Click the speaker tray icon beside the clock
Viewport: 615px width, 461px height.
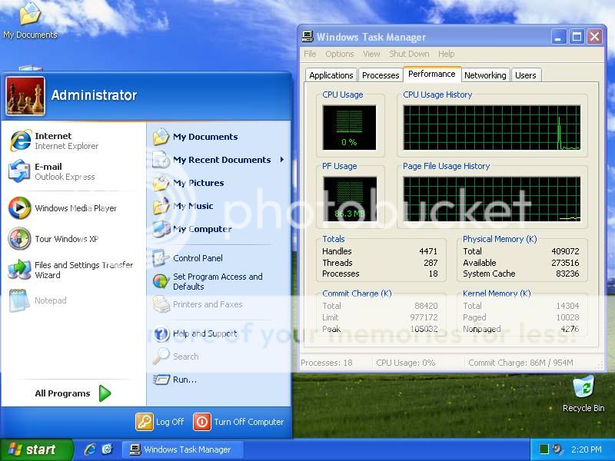557,449
